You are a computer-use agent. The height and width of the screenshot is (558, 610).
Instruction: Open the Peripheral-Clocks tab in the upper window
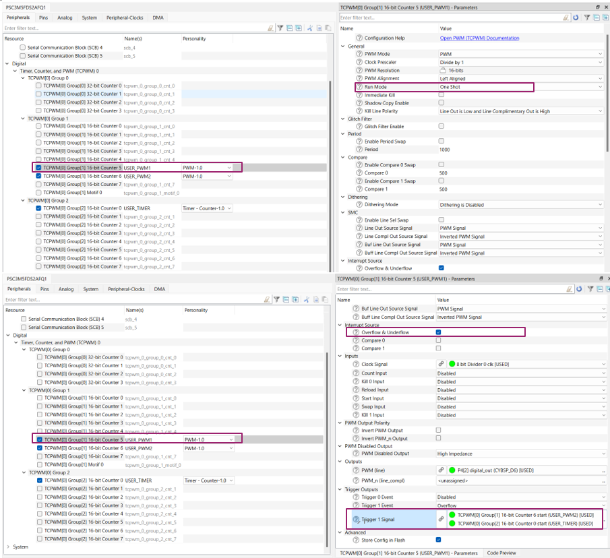pos(125,18)
